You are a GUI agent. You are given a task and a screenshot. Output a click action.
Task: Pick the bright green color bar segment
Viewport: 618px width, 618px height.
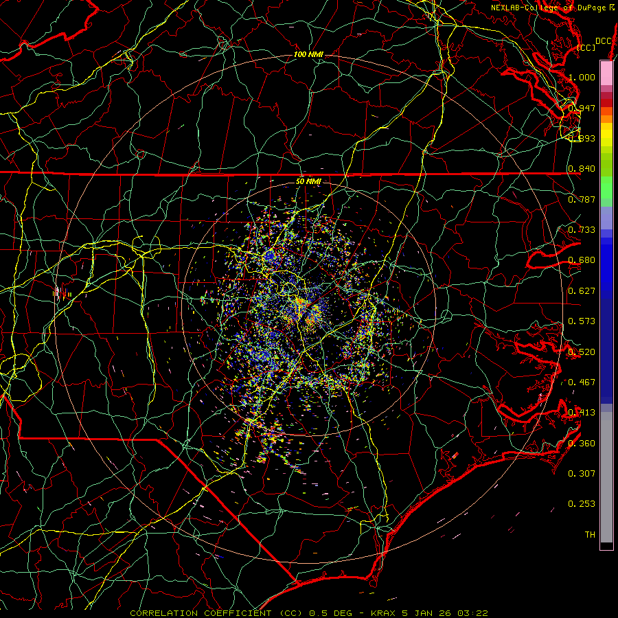point(606,187)
